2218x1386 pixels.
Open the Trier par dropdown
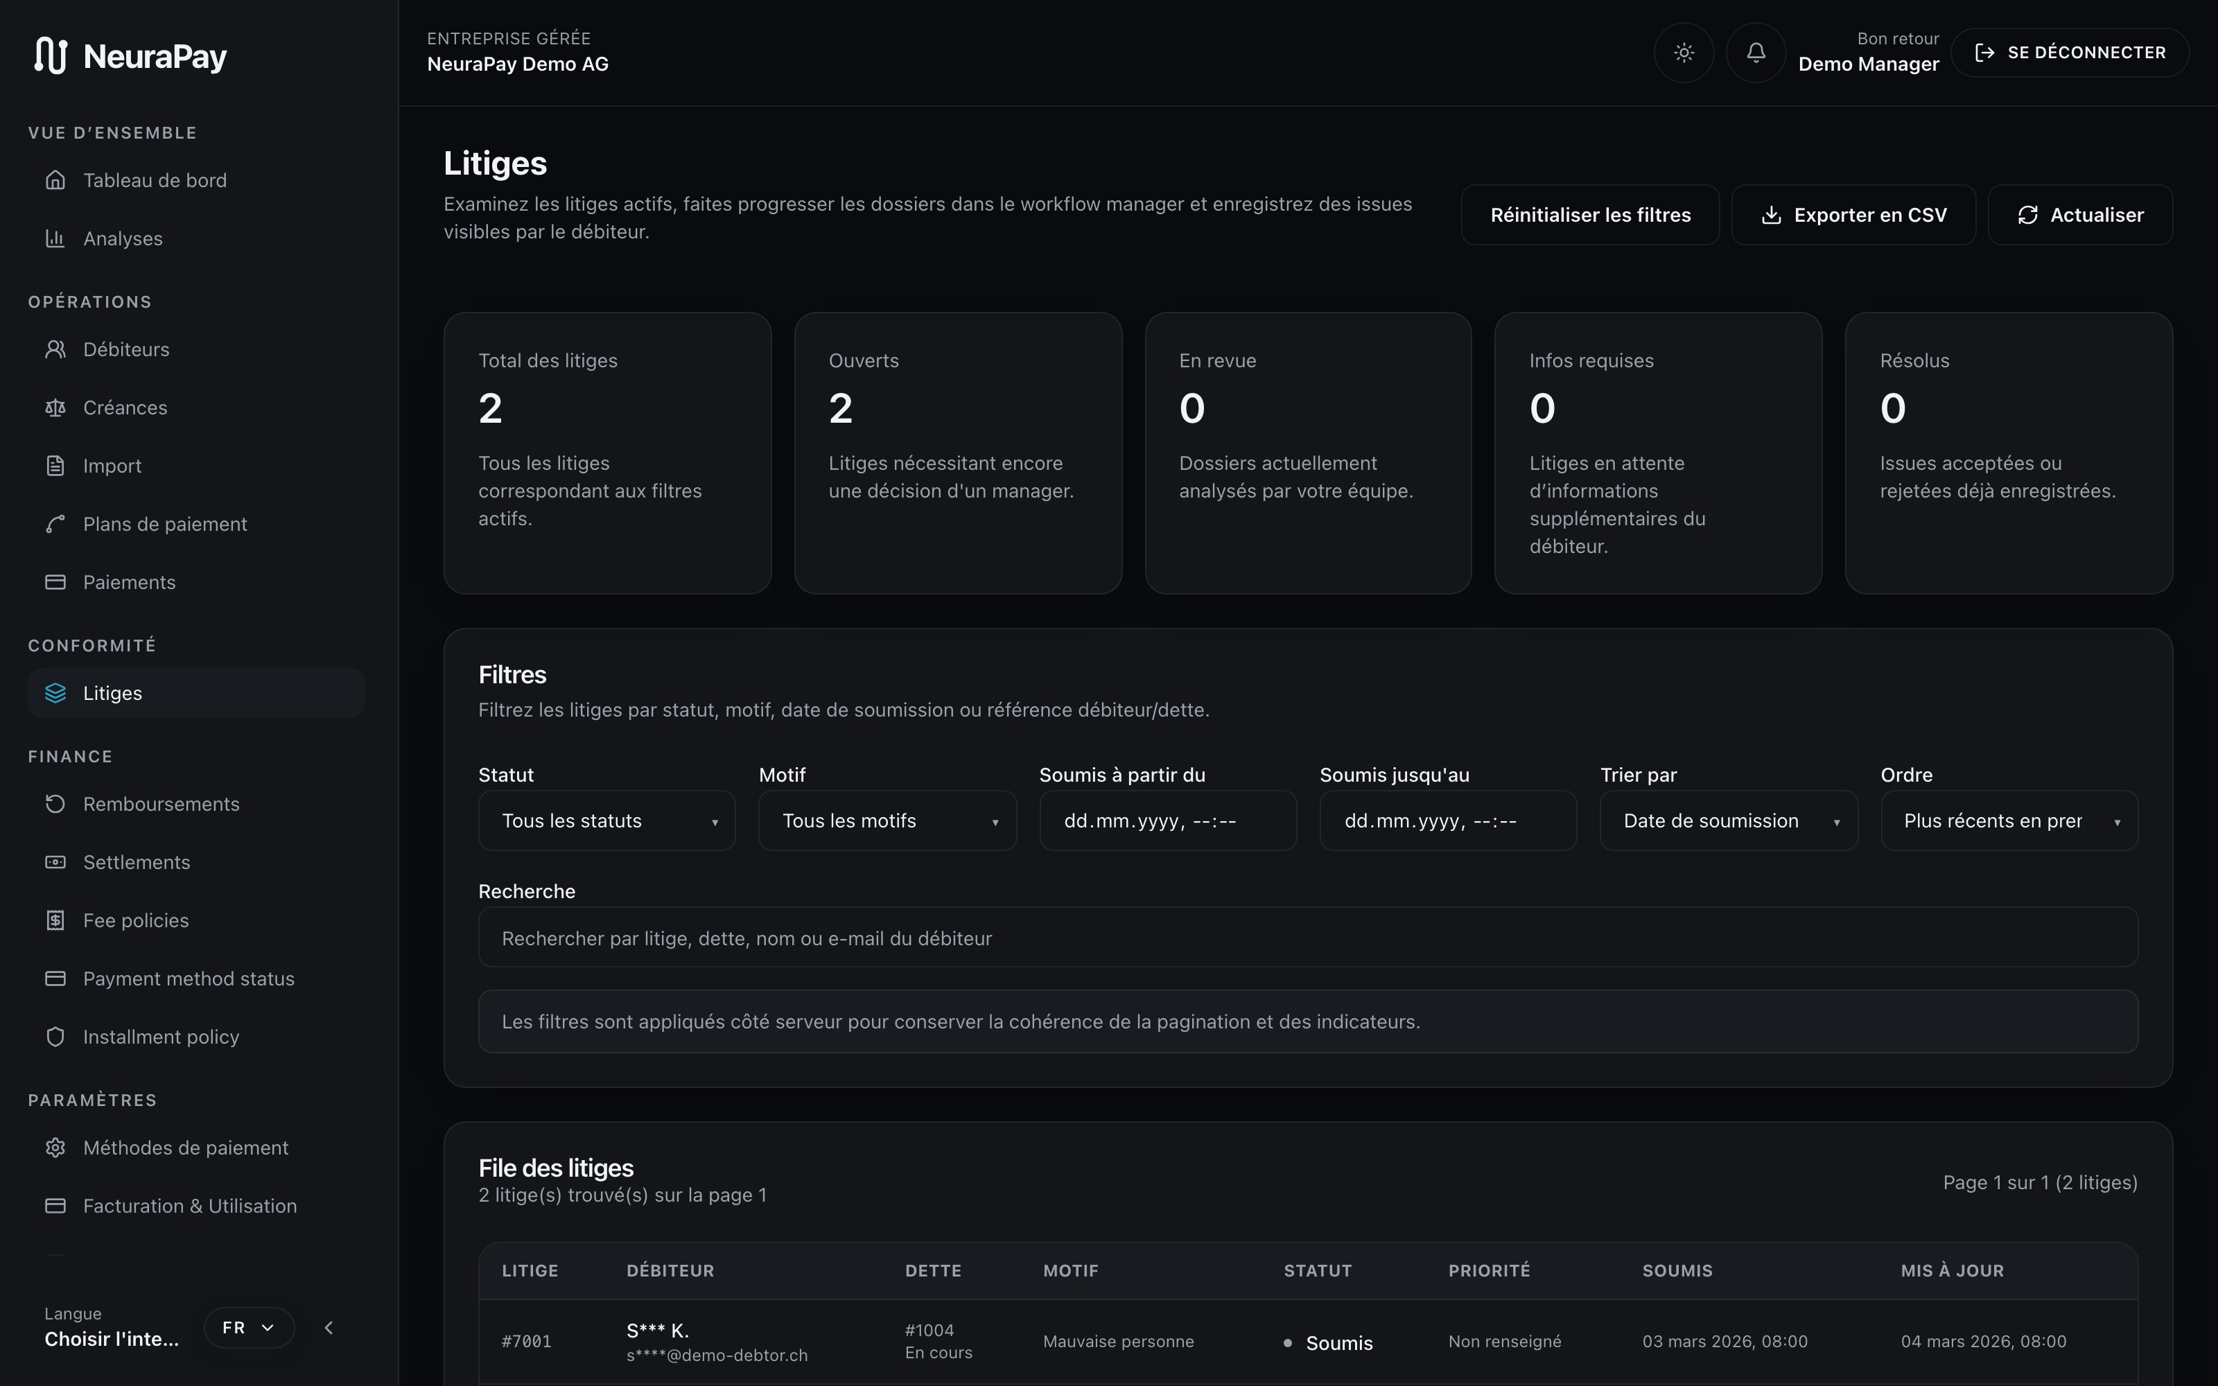[1729, 821]
